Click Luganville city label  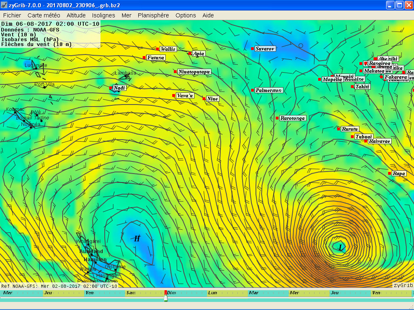(36, 65)
